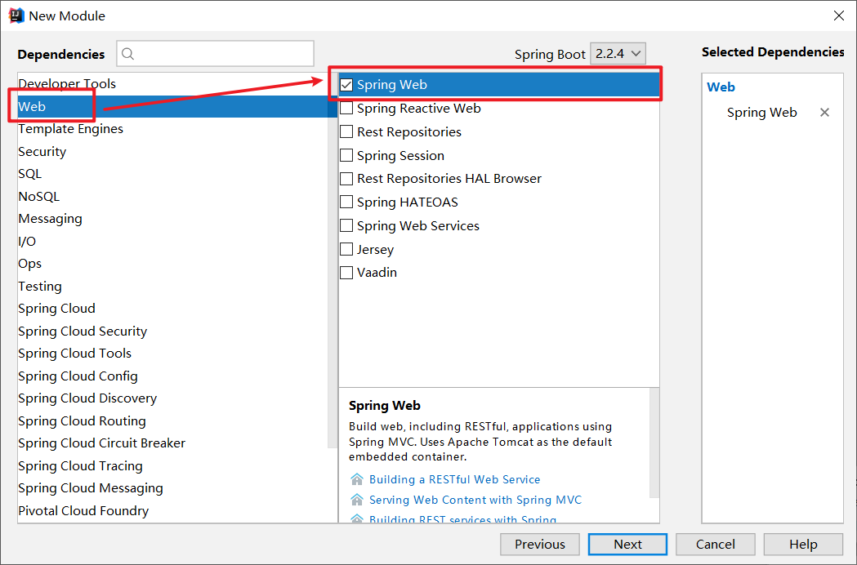Enable the Jersey dependency checkbox
The height and width of the screenshot is (565, 857).
click(x=346, y=250)
